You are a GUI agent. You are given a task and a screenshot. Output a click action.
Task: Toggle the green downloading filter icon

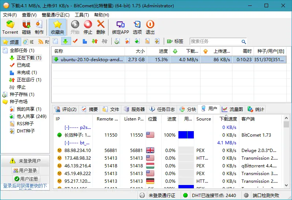(x=66, y=41)
